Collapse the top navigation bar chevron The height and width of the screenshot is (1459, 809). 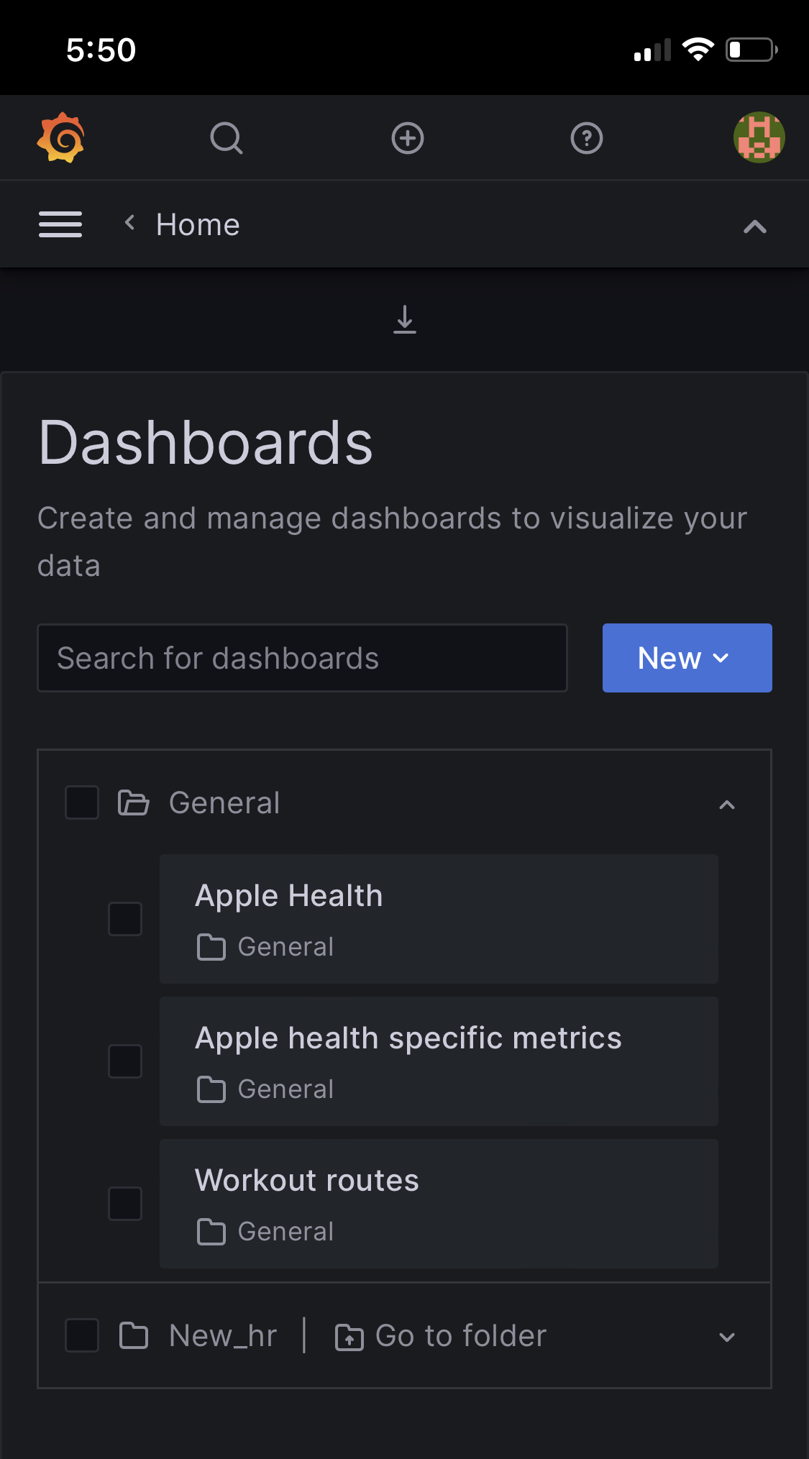tap(755, 227)
